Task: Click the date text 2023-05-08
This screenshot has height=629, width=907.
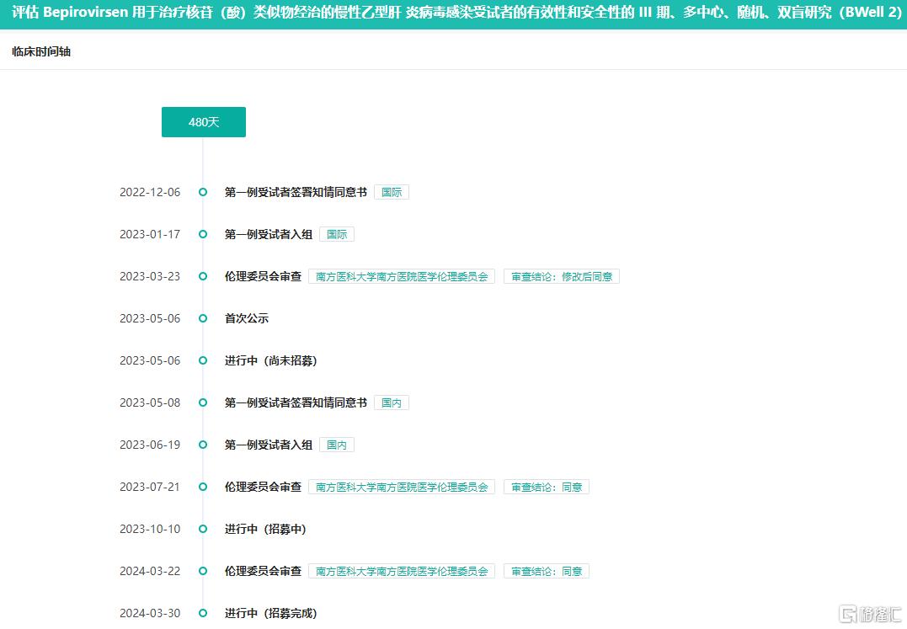Action: coord(150,402)
